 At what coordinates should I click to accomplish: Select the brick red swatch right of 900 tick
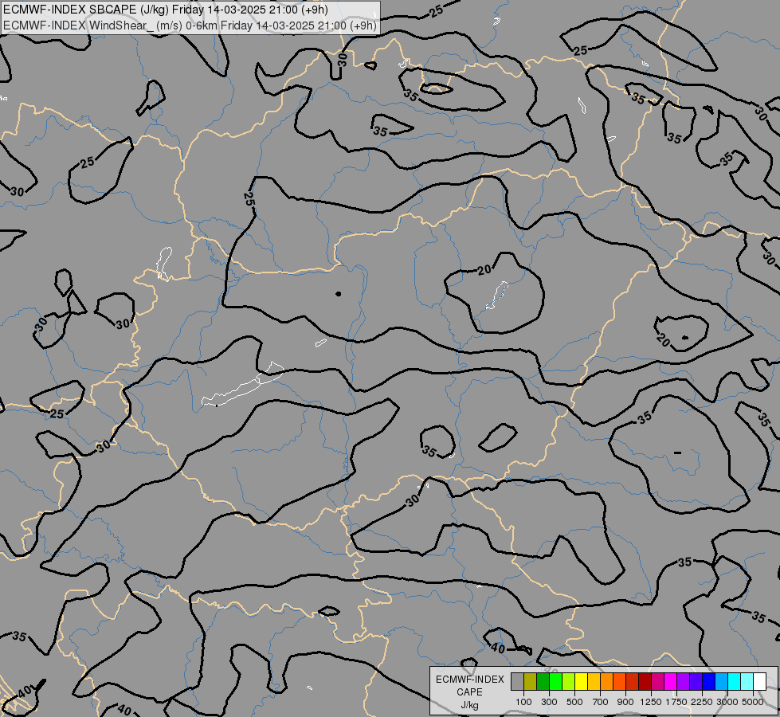click(633, 682)
